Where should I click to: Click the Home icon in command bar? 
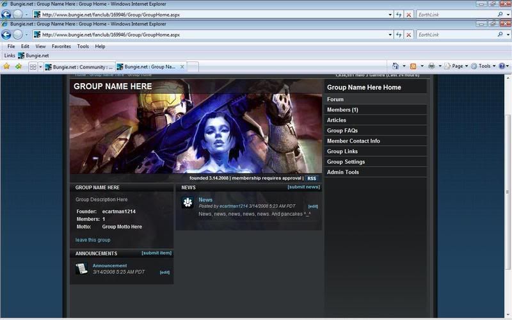click(x=396, y=66)
